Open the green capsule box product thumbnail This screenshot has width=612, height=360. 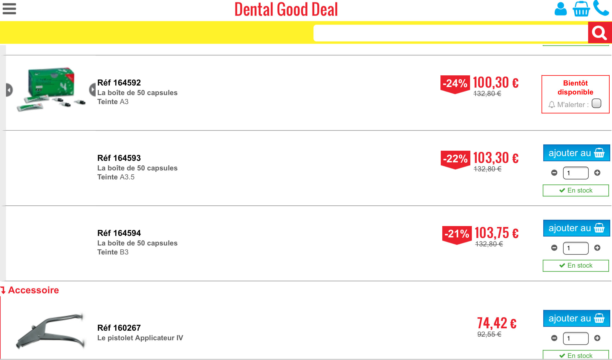[51, 89]
